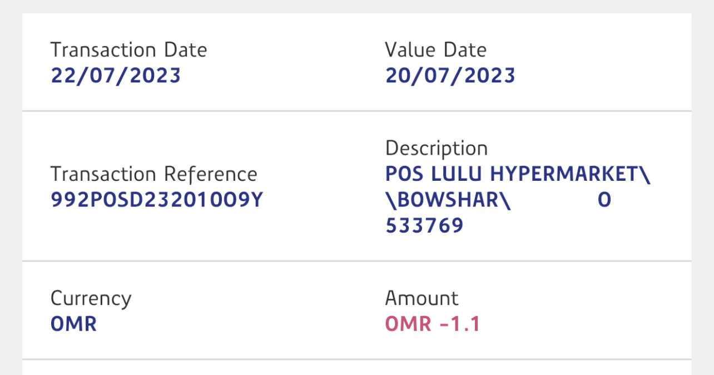The width and height of the screenshot is (714, 375).
Task: Click the gray strip above the transaction card
Action: 356,6
